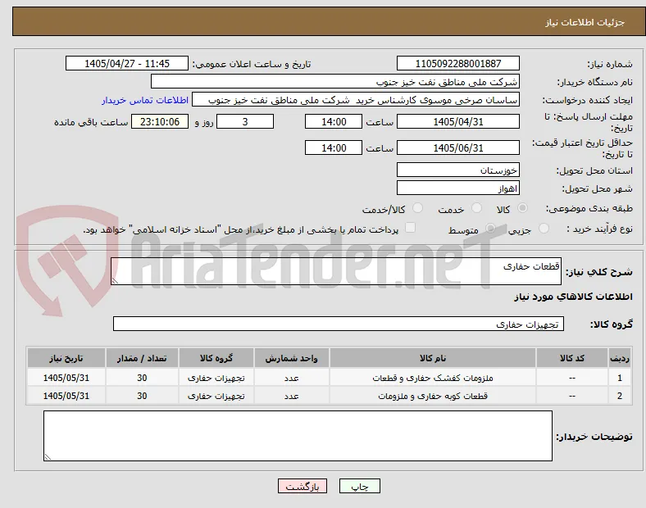Click the نام کالا column header
The height and width of the screenshot is (508, 646).
click(433, 358)
